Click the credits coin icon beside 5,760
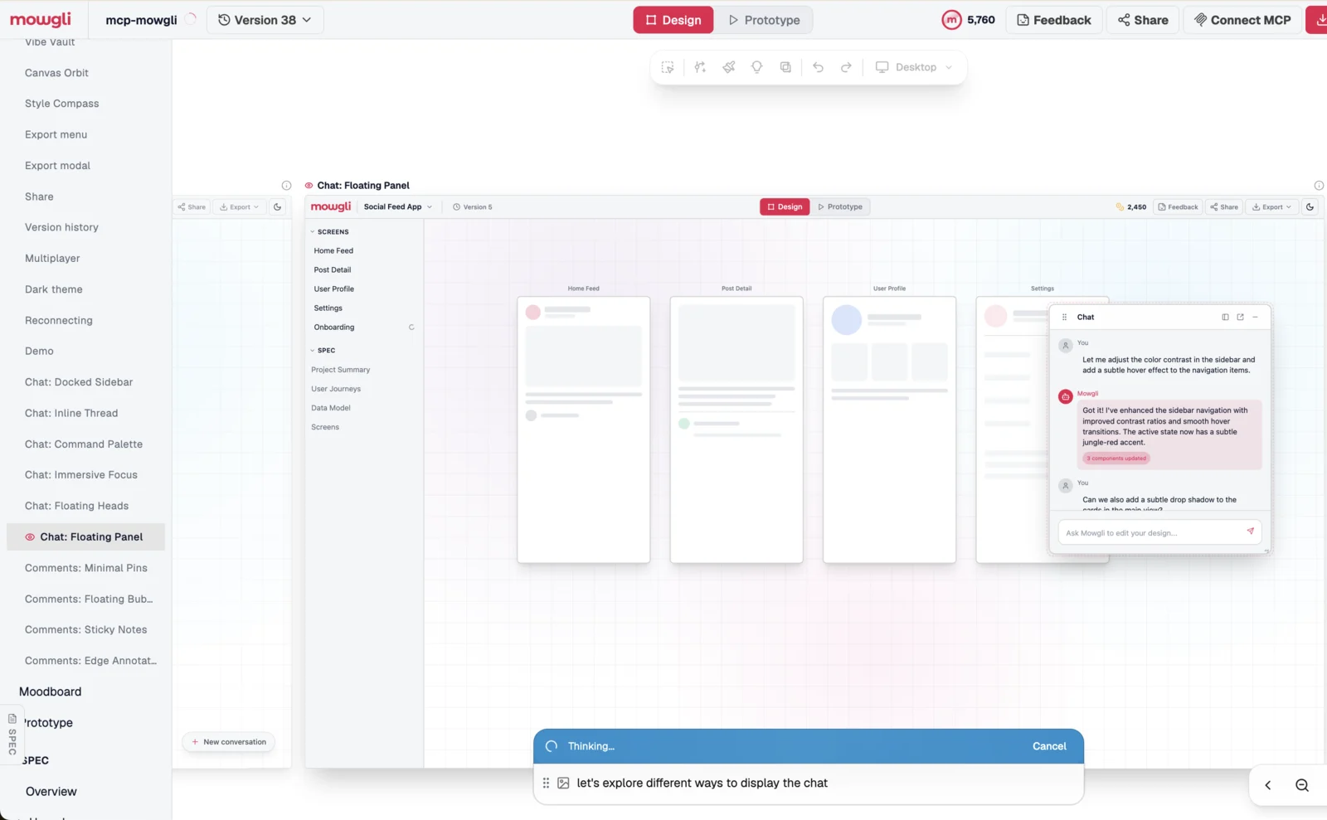The height and width of the screenshot is (820, 1327). [x=951, y=20]
